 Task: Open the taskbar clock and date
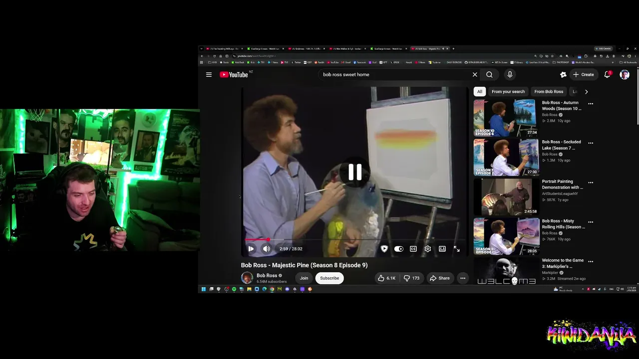click(x=631, y=289)
